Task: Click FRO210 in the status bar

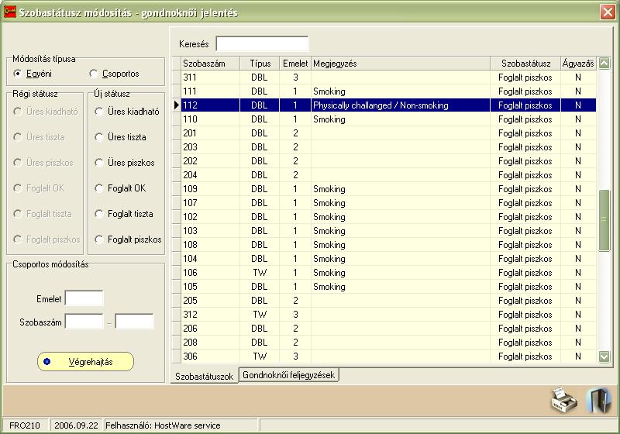Action: tap(25, 425)
